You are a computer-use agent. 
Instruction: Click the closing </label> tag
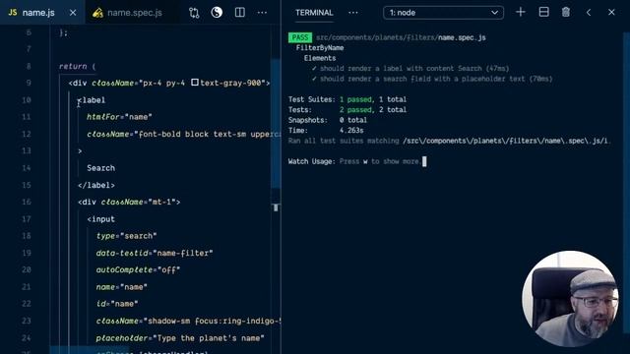click(x=96, y=185)
